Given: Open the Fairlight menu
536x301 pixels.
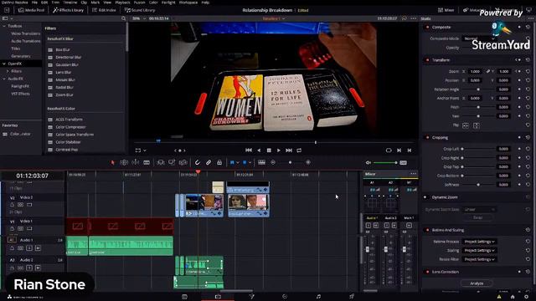Looking at the screenshot, I should [x=168, y=3].
